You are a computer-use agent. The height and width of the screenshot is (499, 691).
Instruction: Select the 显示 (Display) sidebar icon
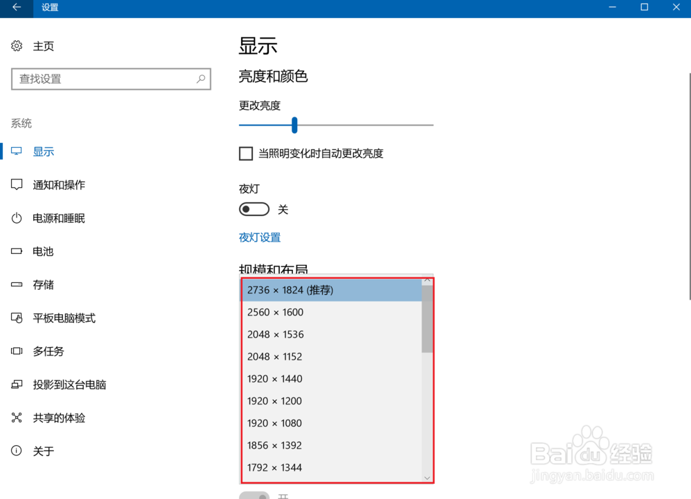point(44,151)
